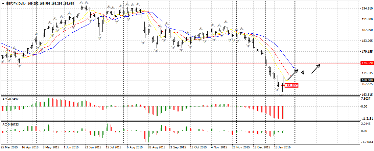Screen dimensions: 374x151
Task: Click the 25 Mar 2015 date label
Action: coord(10,147)
